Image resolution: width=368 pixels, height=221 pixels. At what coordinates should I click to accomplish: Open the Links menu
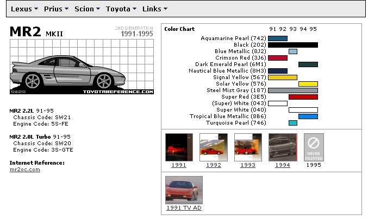point(154,9)
